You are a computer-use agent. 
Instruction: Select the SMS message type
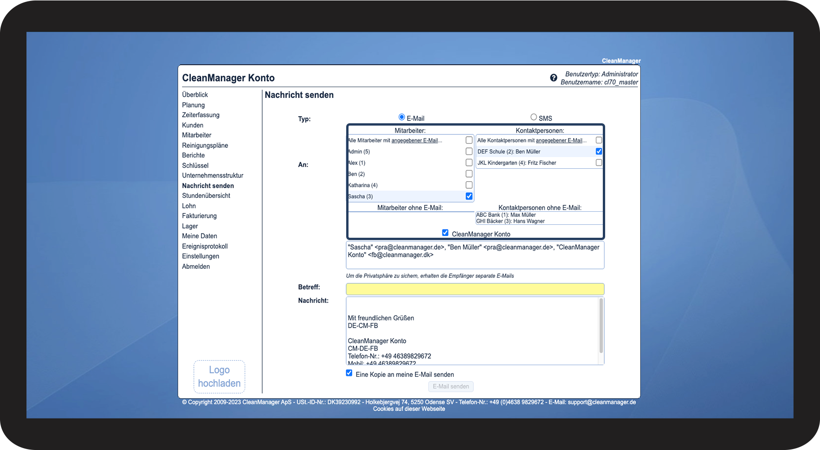(x=534, y=117)
